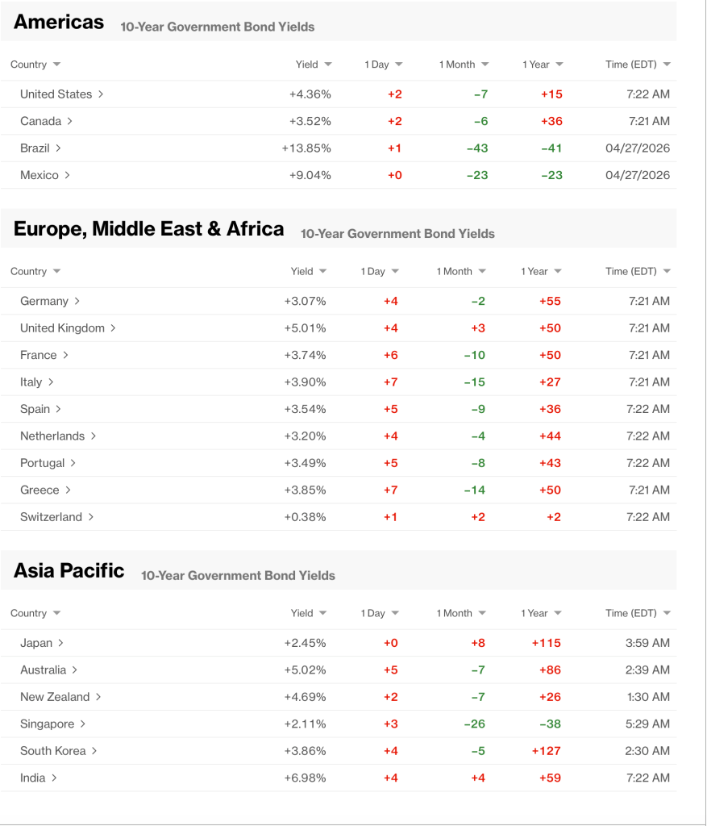This screenshot has height=826, width=707.
Task: Sort Asia Pacific table by Time (EDT) arrow
Action: (667, 614)
